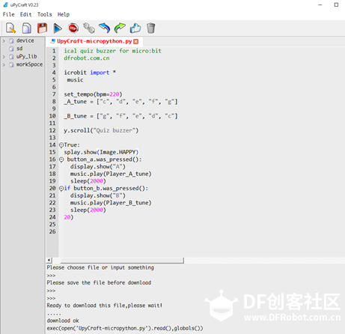
Task: Stop execution using the red stop icon
Action: [x=73, y=28]
